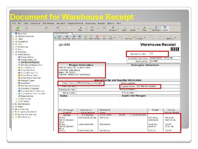Select Cargo Releases in the tree
Screen dimensions: 198x149
pyautogui.click(x=28, y=70)
